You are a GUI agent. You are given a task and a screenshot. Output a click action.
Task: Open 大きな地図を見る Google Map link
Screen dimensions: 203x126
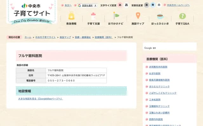40,99
